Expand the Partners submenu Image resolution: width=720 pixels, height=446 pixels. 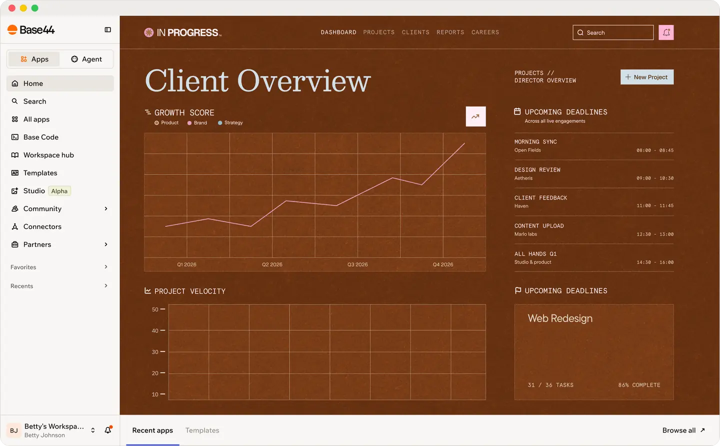106,244
